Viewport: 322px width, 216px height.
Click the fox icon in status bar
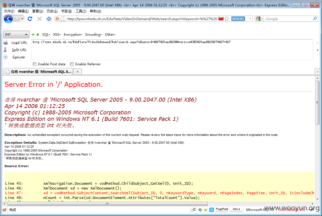click(x=5, y=210)
